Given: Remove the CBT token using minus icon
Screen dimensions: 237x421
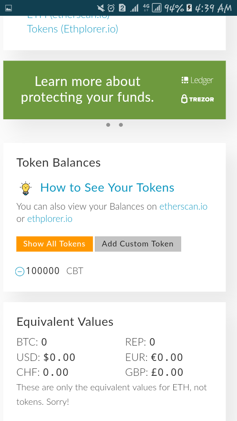Looking at the screenshot, I should coord(20,271).
